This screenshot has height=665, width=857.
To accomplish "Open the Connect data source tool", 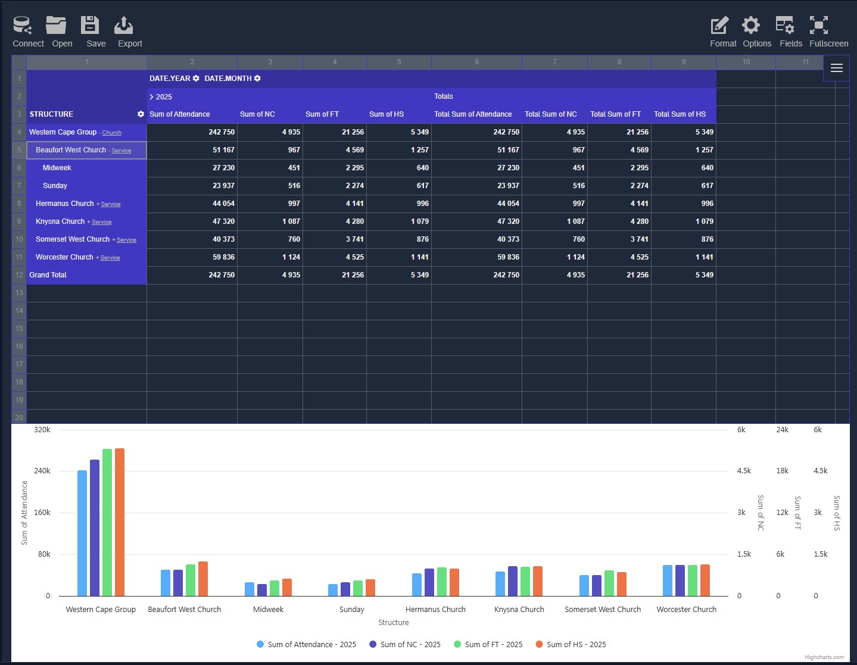I will [x=27, y=28].
